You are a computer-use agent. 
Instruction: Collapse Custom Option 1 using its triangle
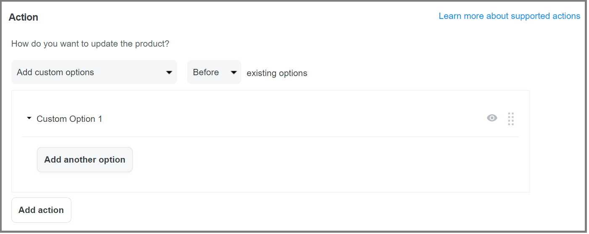(29, 118)
